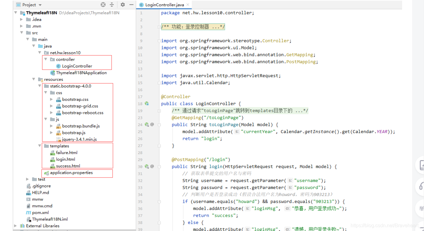Image resolution: width=424 pixels, height=231 pixels.
Task: Open Project panel settings gear
Action: [123, 5]
